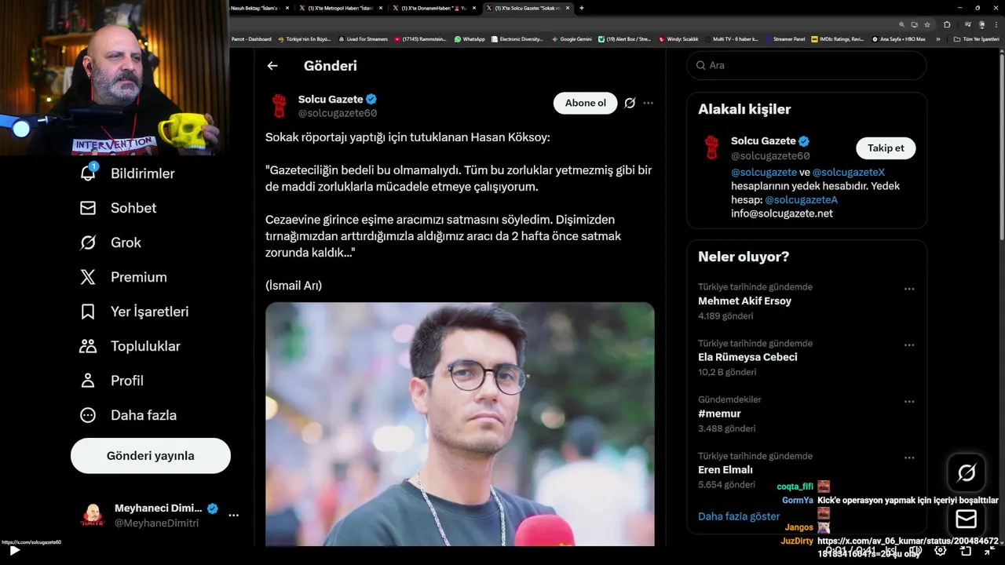Click Solcu Gazete avatar on the post

point(279,106)
